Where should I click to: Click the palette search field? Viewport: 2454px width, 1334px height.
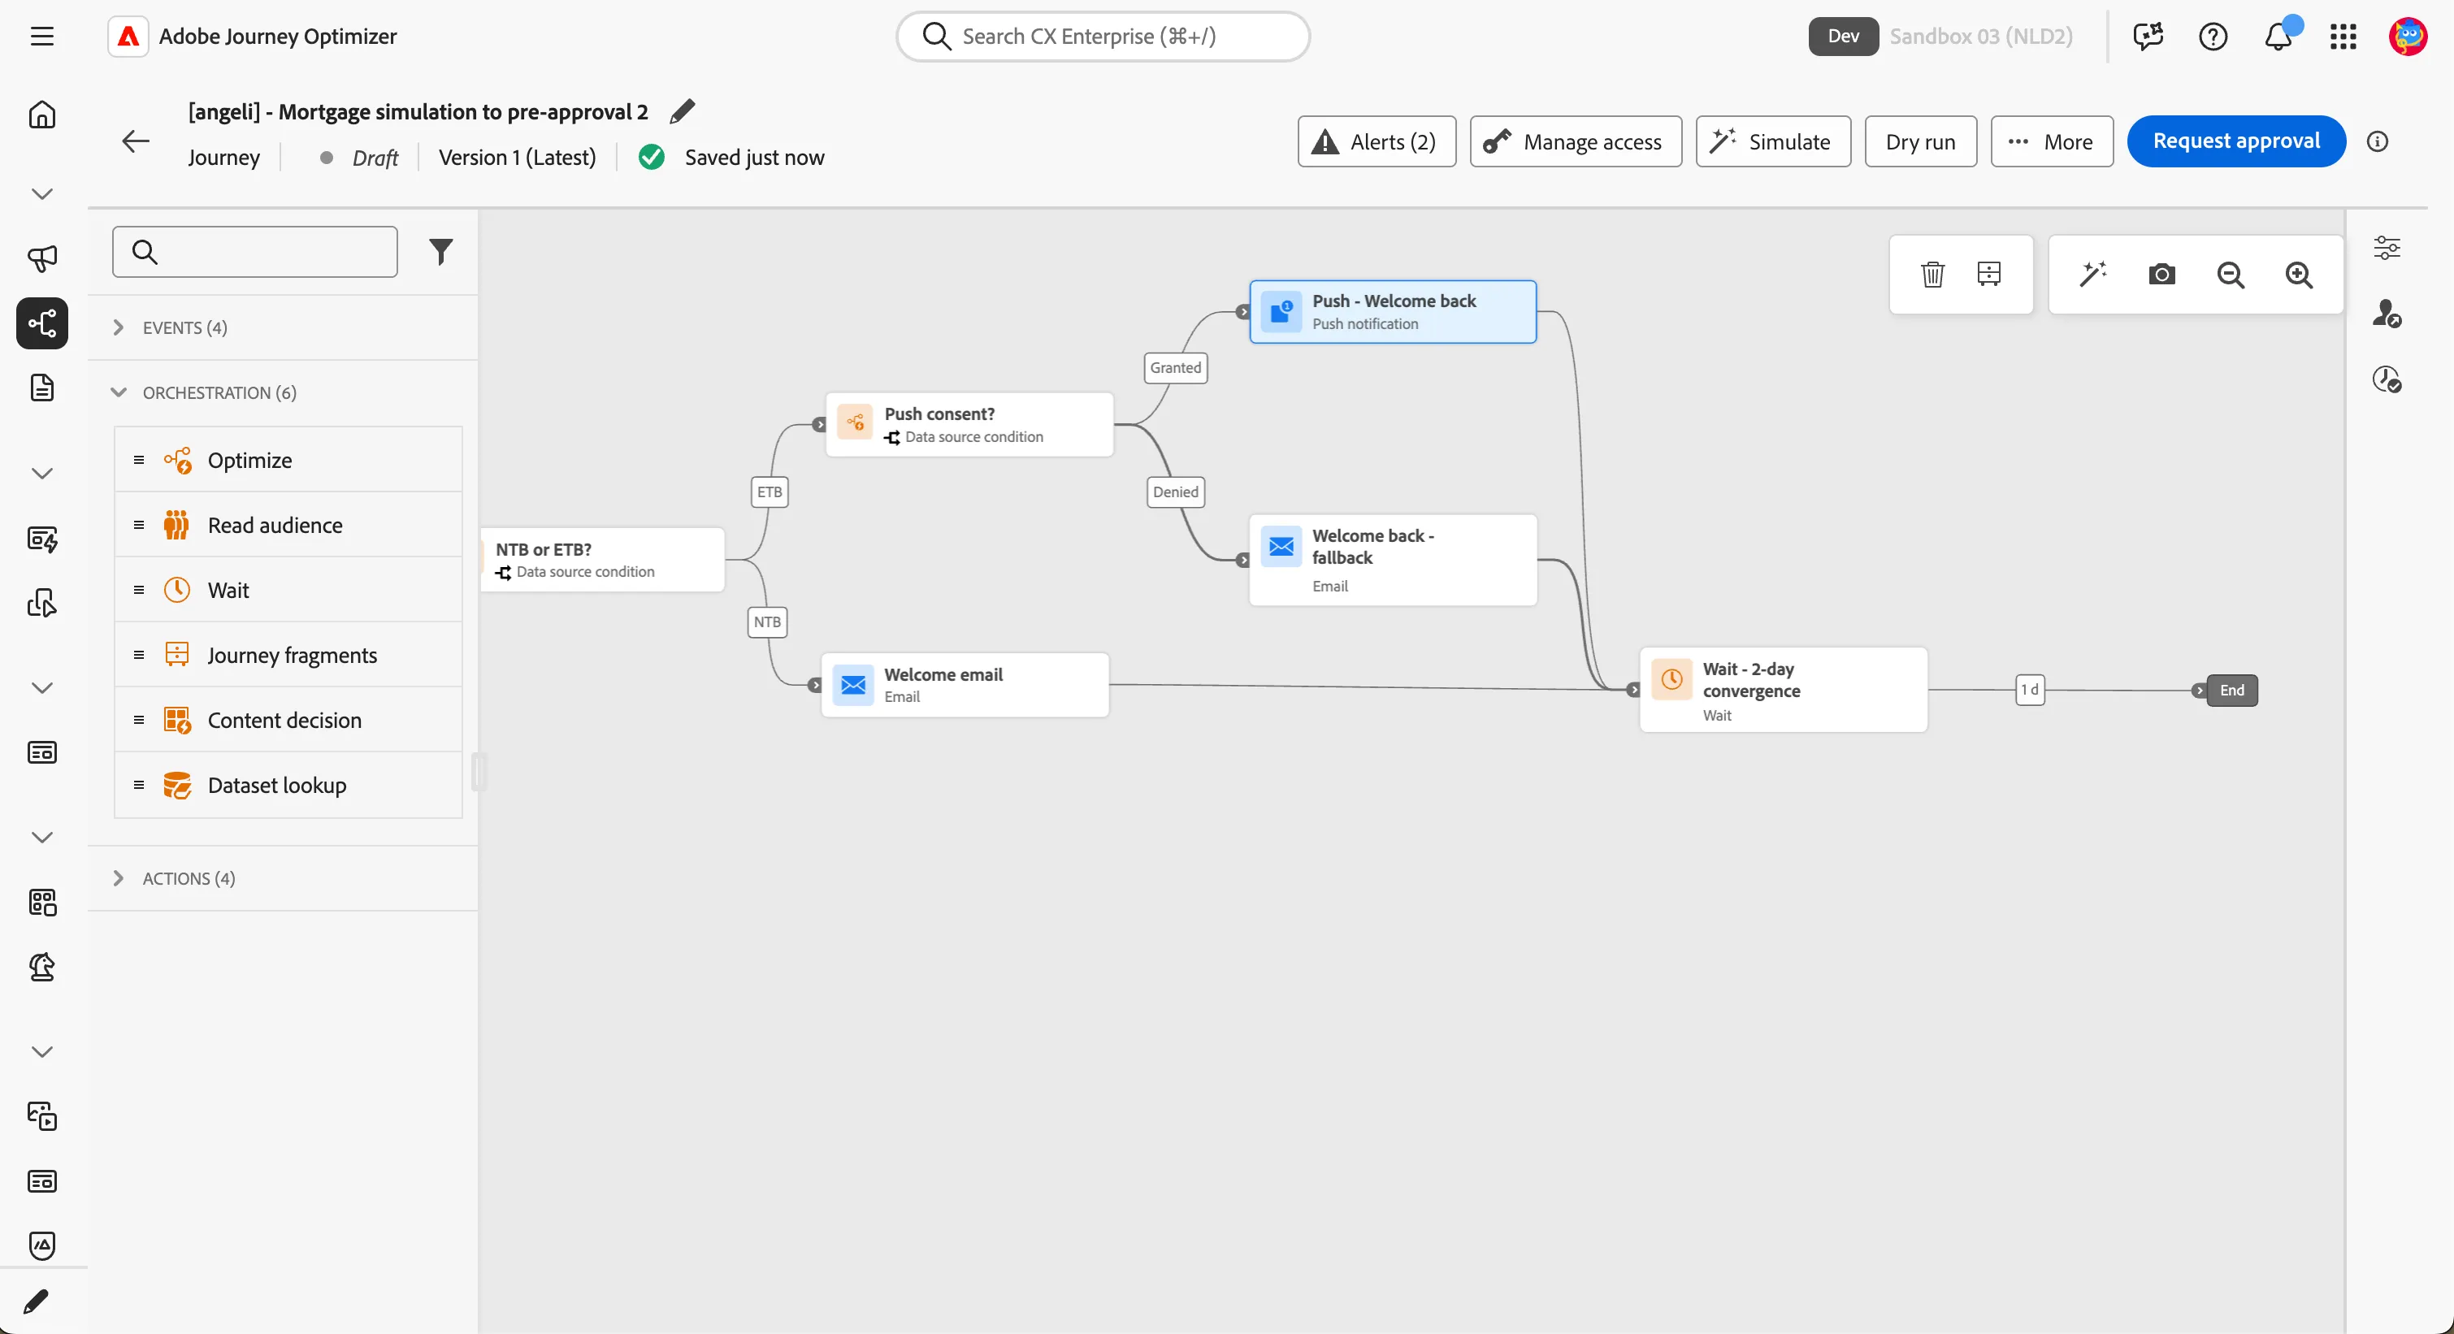[x=254, y=251]
